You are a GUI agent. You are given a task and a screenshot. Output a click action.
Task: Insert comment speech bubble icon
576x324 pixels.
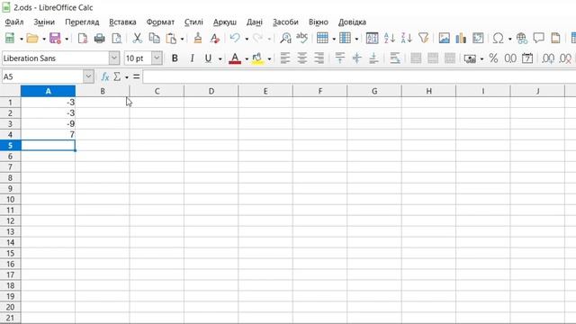coord(538,38)
